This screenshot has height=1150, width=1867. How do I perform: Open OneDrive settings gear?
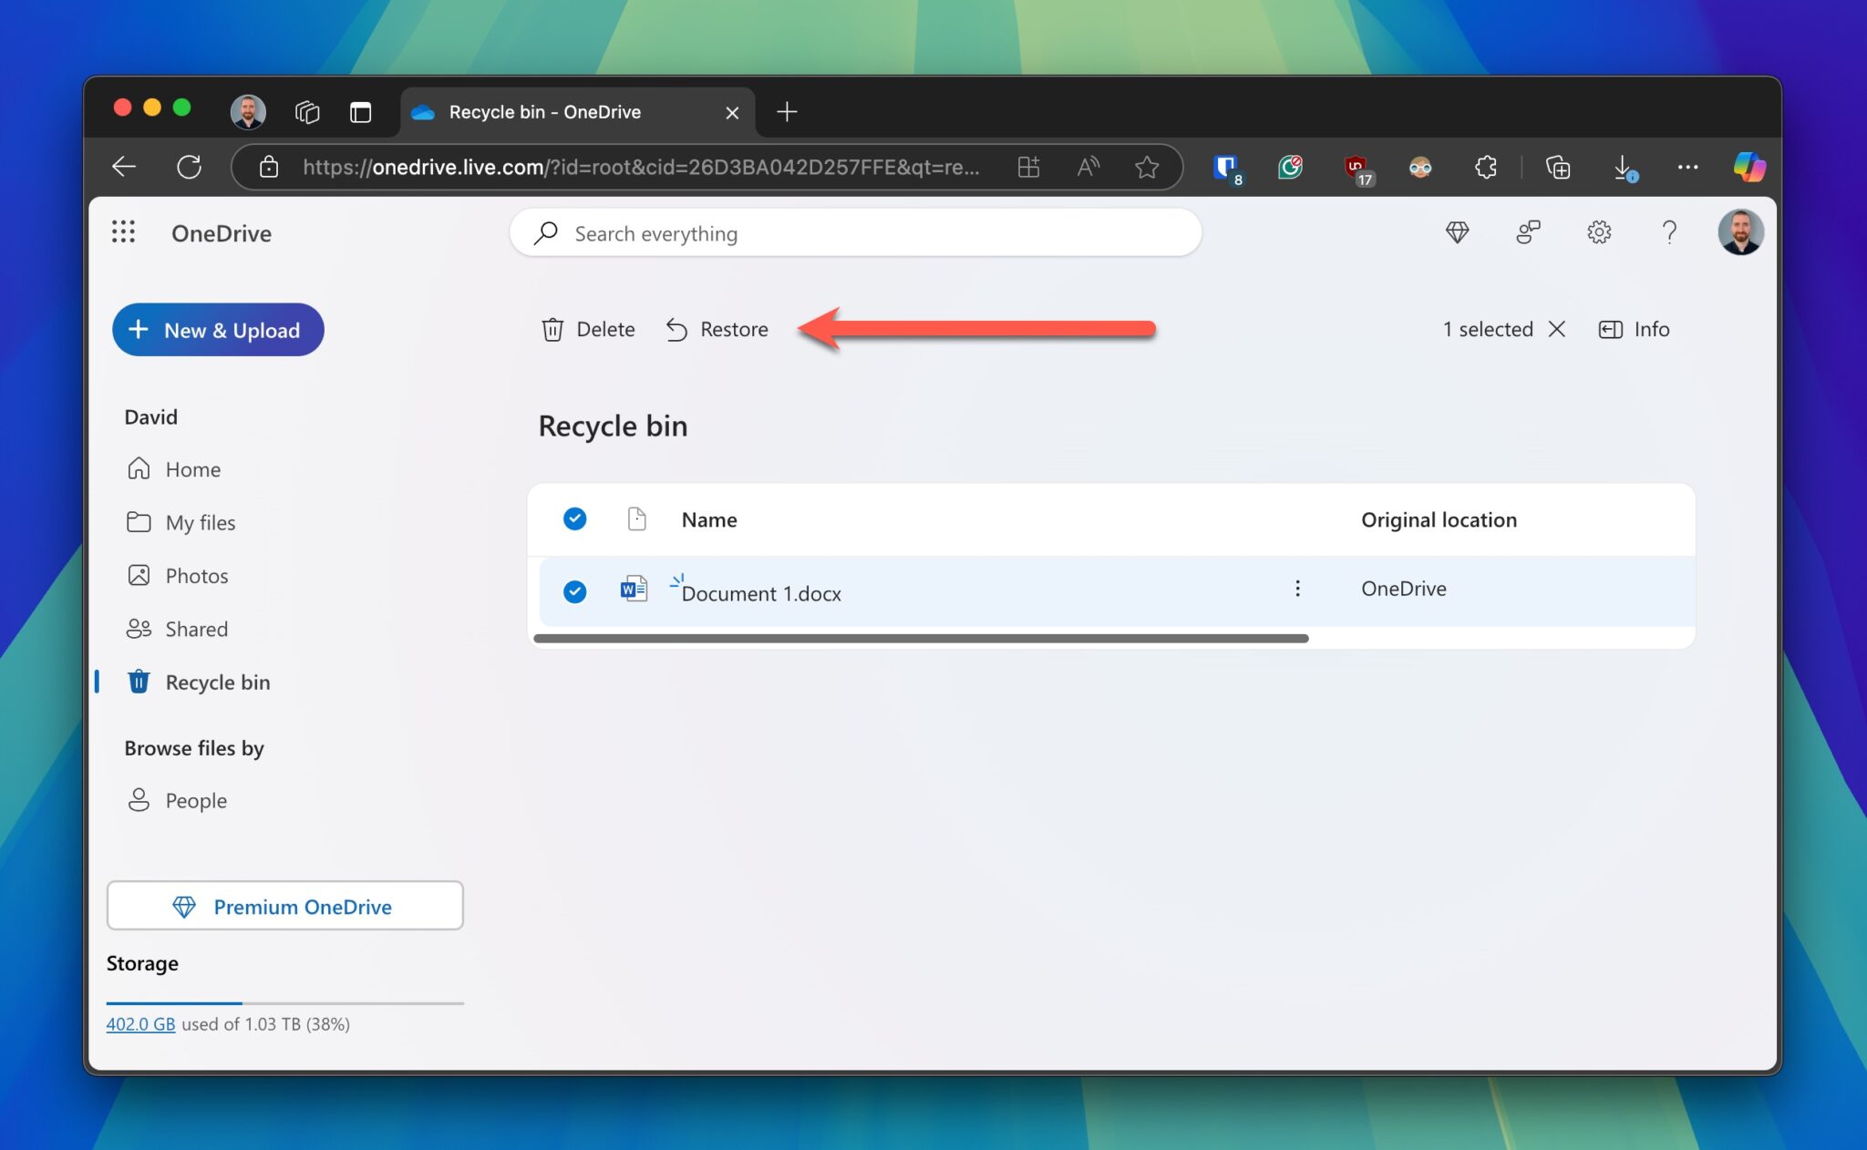point(1599,232)
